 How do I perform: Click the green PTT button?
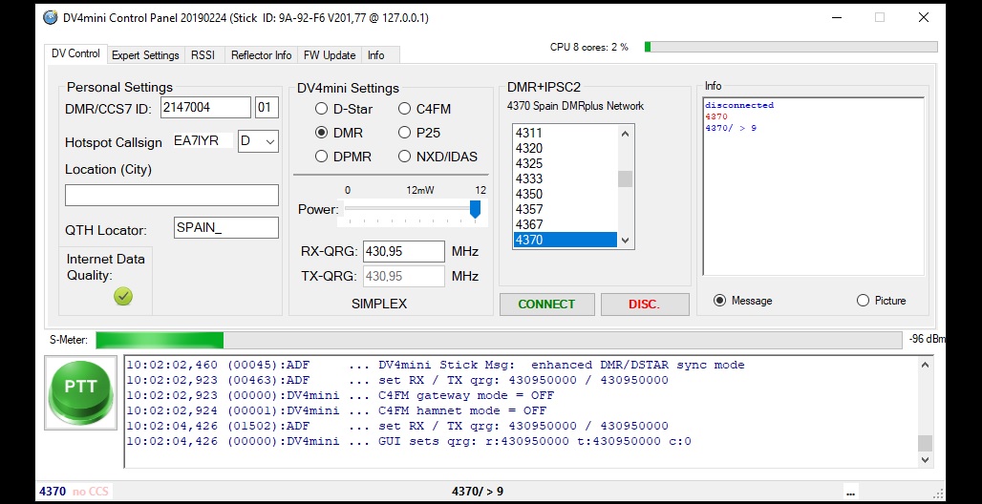[x=81, y=392]
